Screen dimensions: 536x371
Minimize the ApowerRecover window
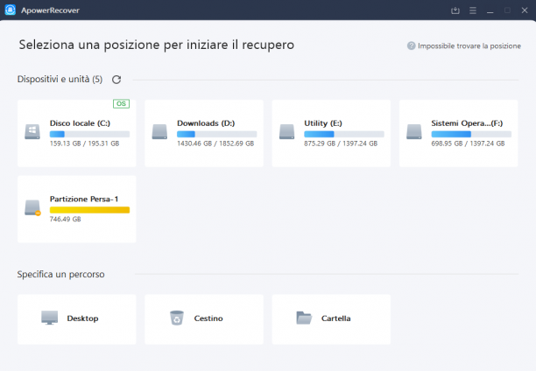coord(490,10)
